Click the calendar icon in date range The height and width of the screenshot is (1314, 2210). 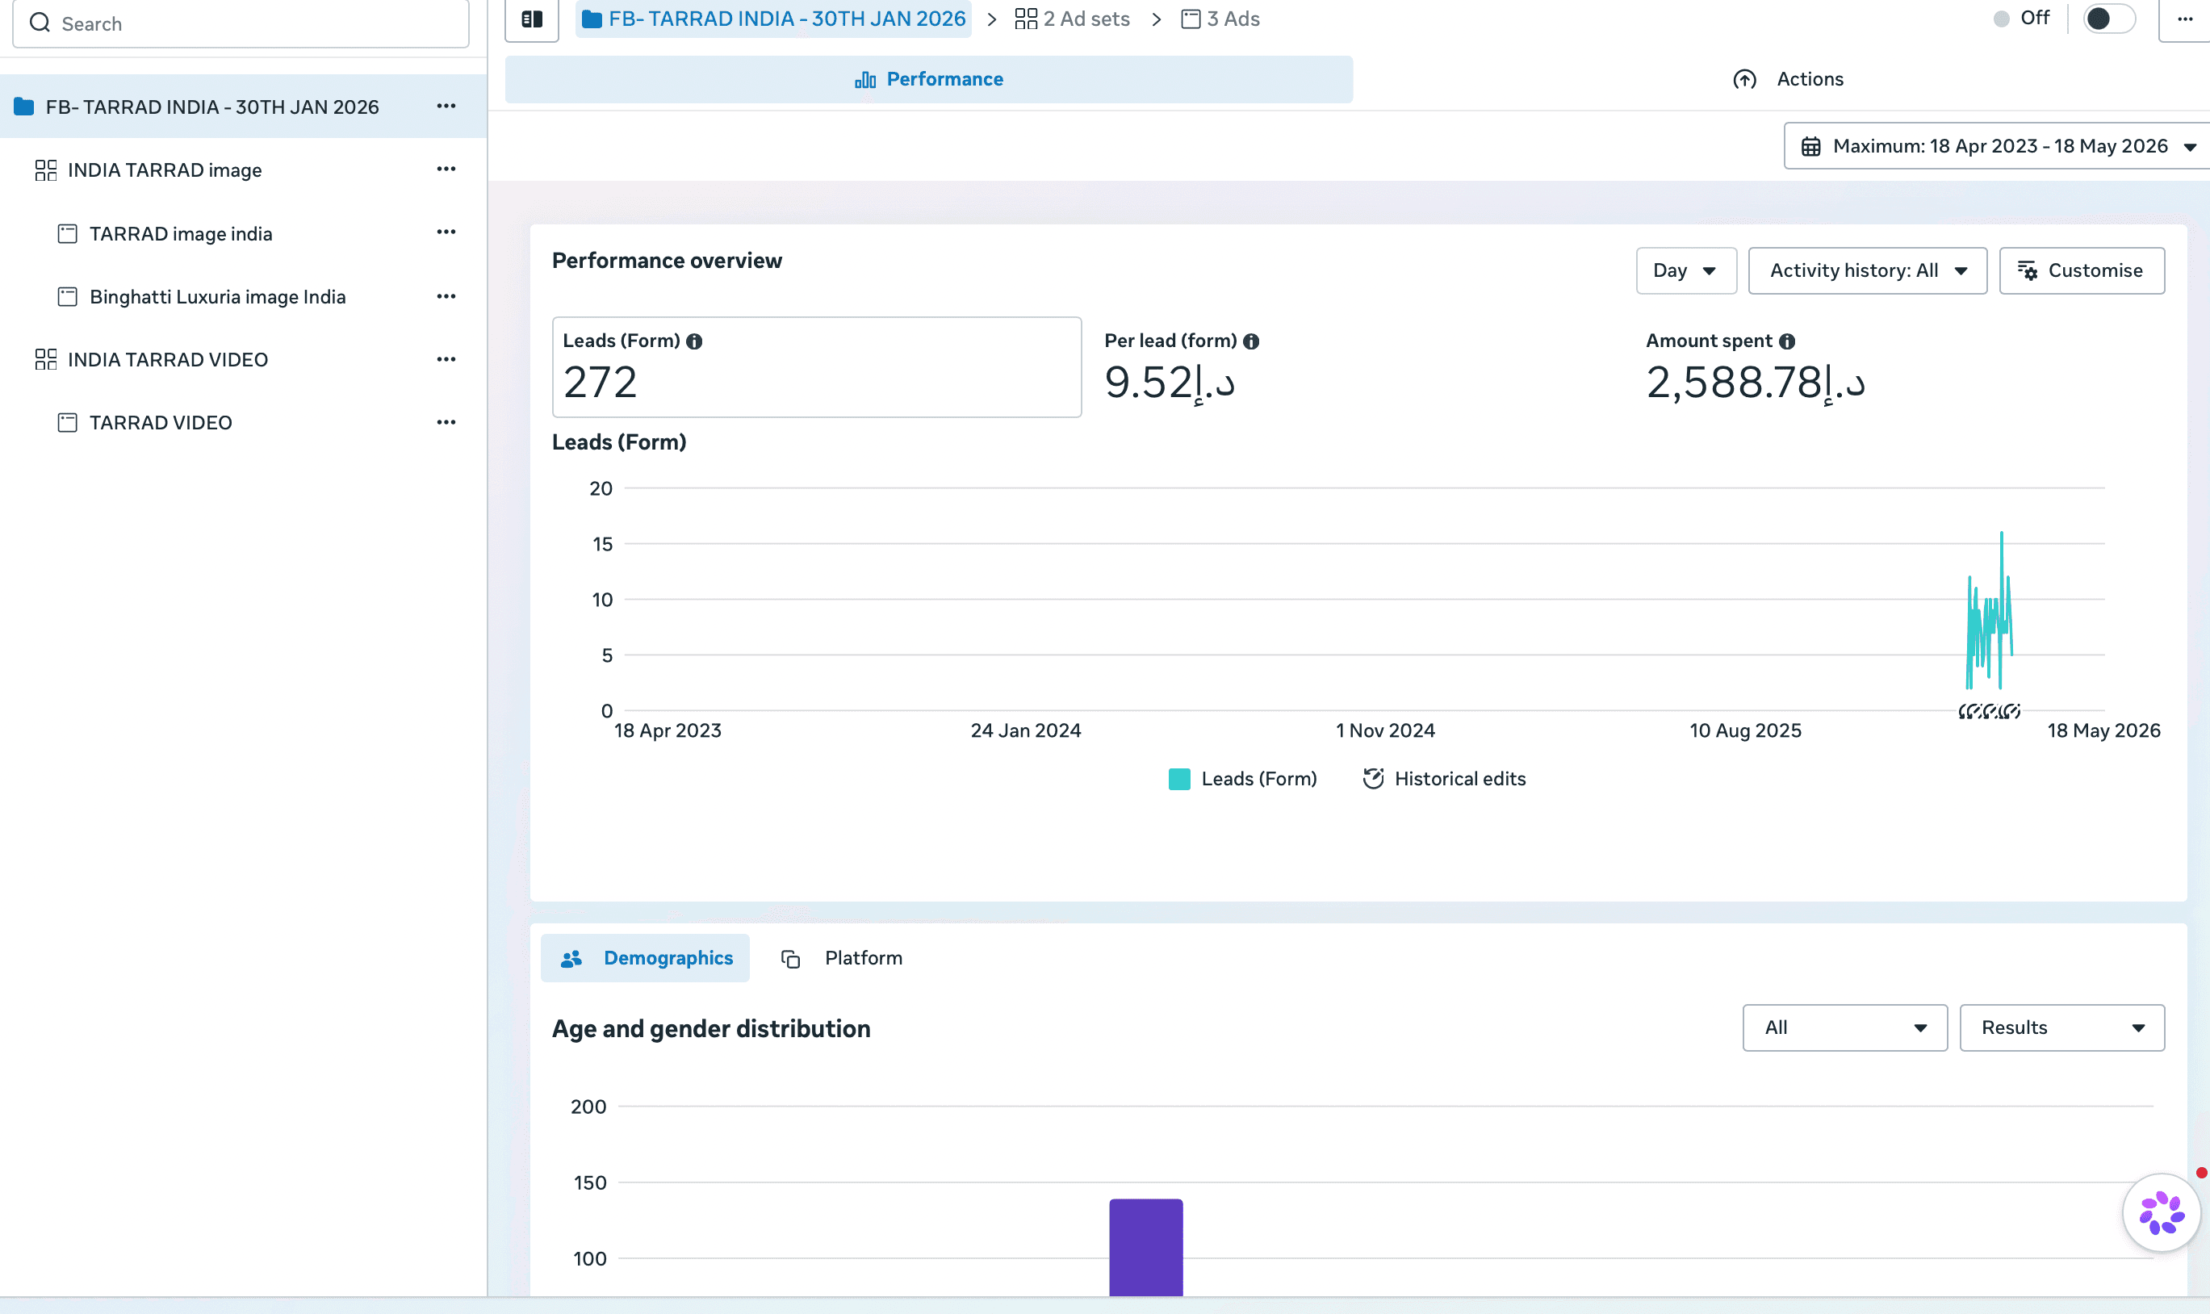(x=1811, y=147)
